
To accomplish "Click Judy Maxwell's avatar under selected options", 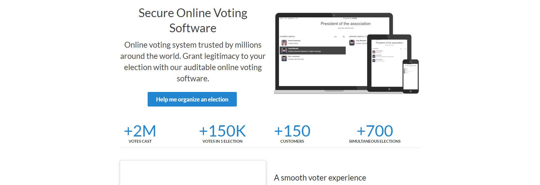I will (352, 42).
